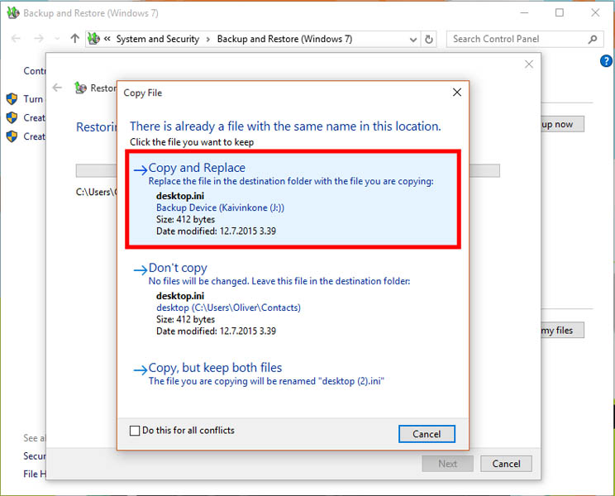Screen dimensions: 615x496
Task: Expand the chevron after System and Security
Action: tap(207, 39)
